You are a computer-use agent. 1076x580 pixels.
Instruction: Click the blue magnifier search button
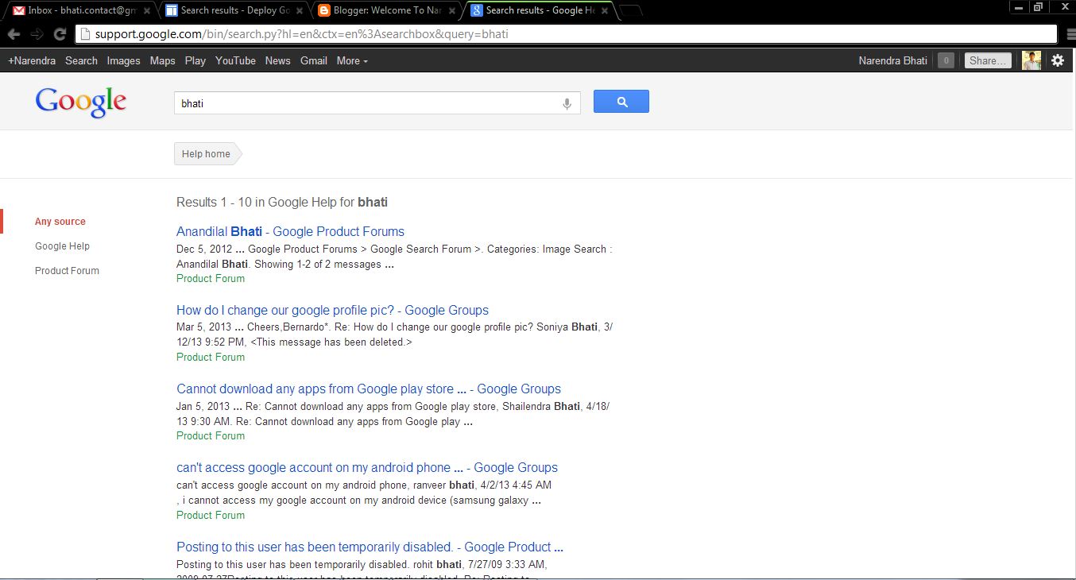coord(621,102)
